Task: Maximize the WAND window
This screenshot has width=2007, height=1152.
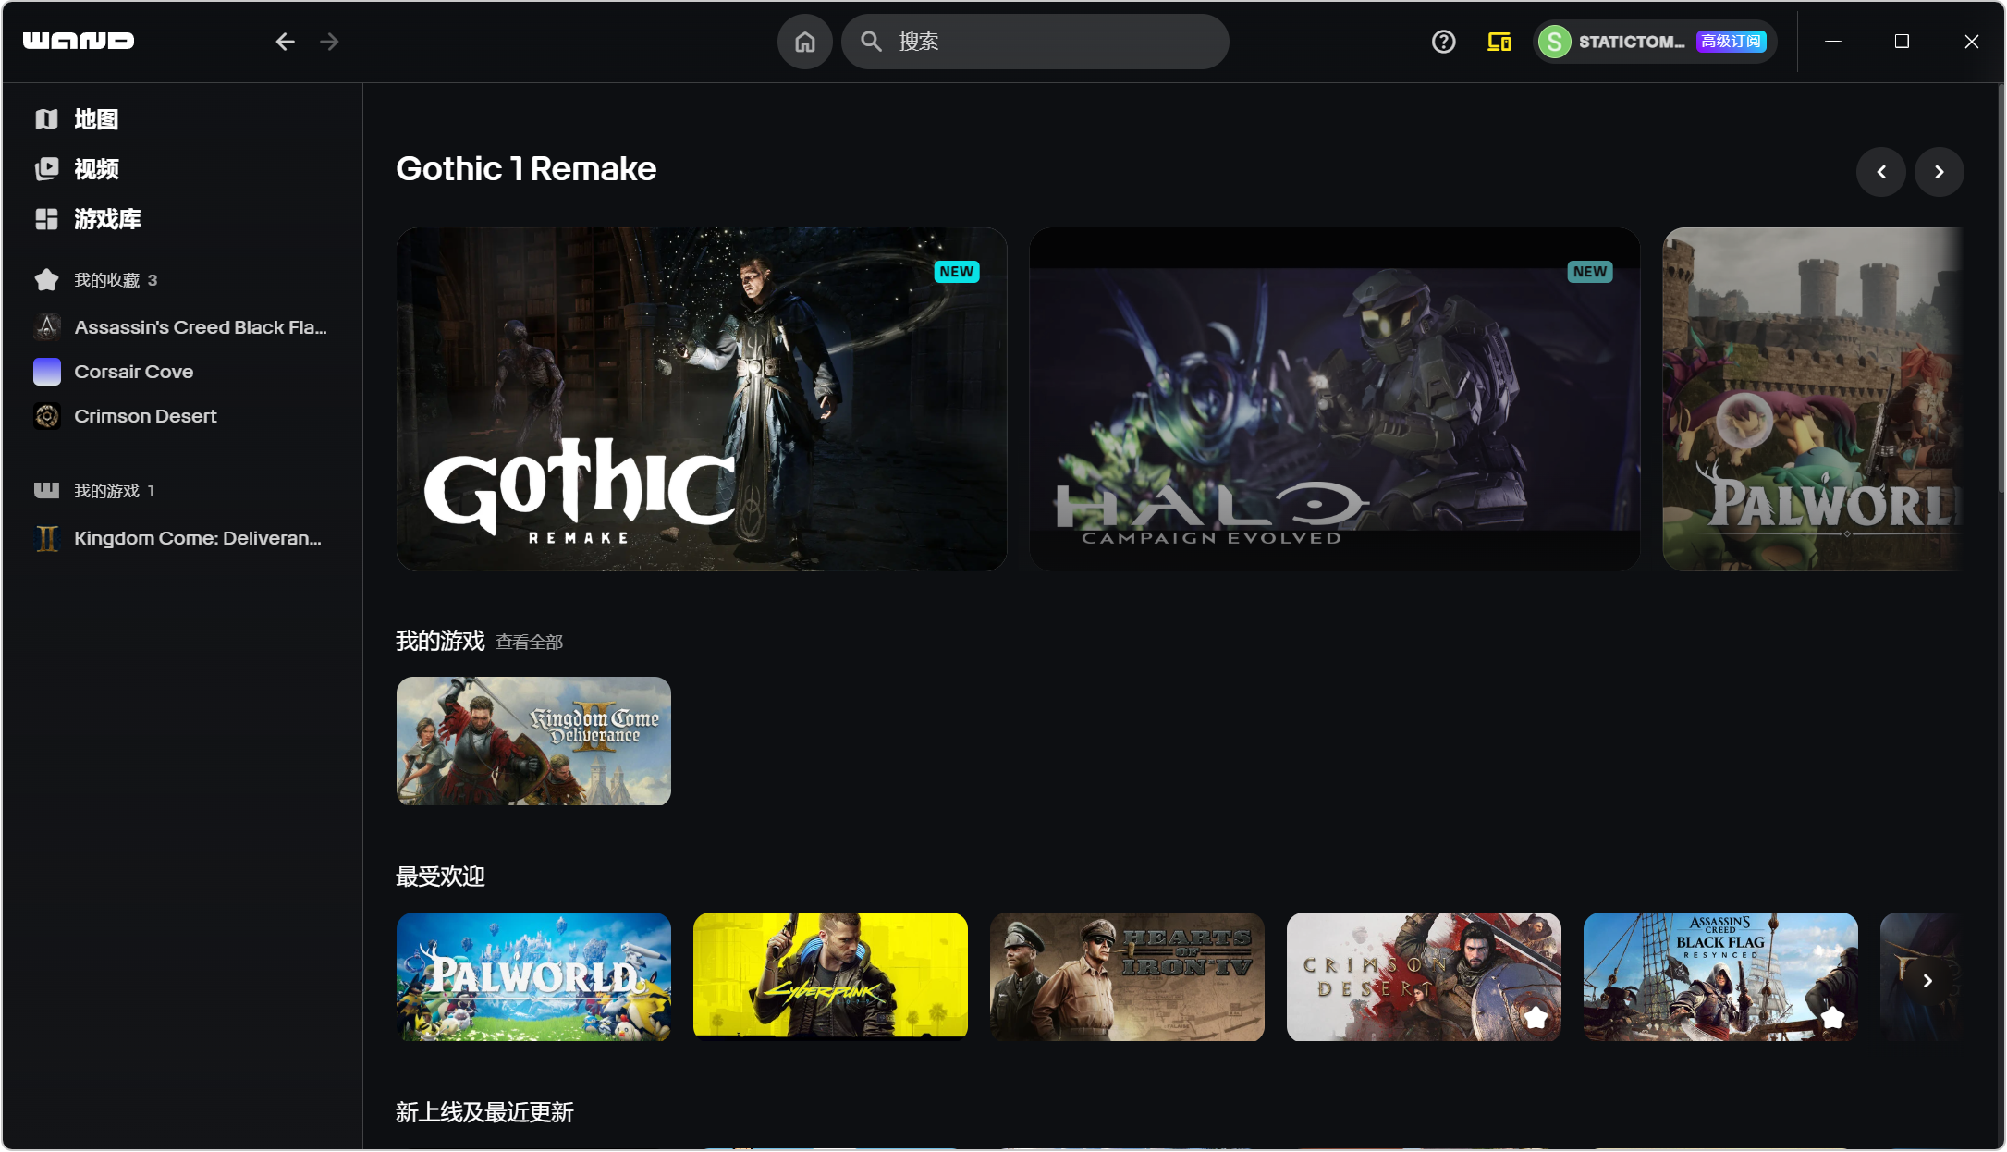Action: click(x=1902, y=42)
